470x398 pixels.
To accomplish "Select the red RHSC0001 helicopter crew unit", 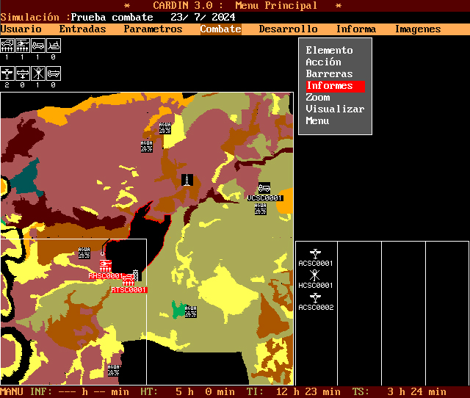I will 106,266.
